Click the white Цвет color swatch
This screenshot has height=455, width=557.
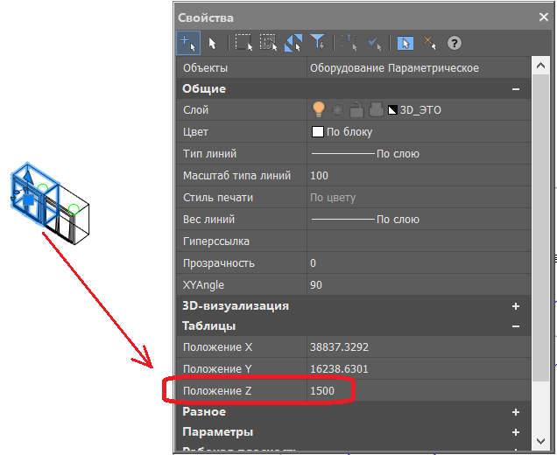click(318, 132)
